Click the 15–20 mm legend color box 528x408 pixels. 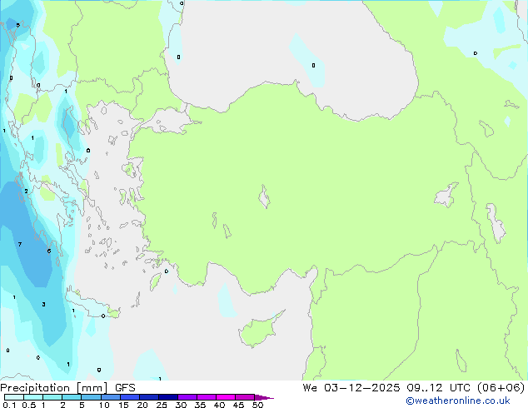129,397
